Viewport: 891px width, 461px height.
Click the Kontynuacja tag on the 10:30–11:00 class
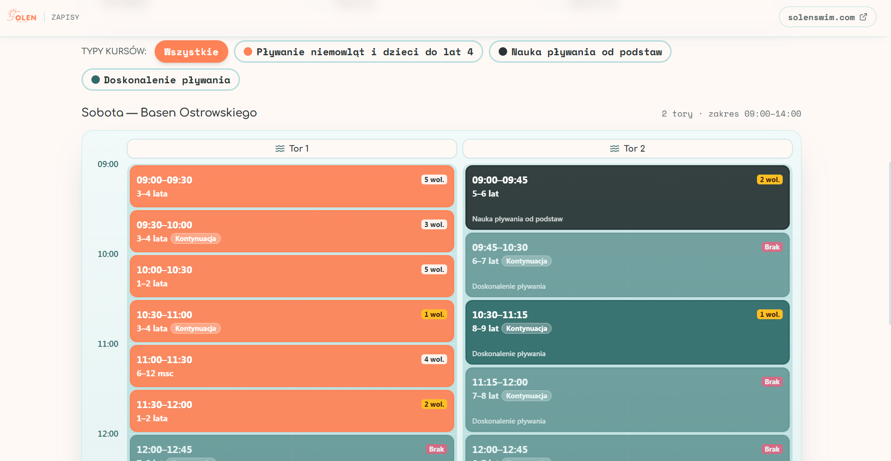tap(195, 329)
